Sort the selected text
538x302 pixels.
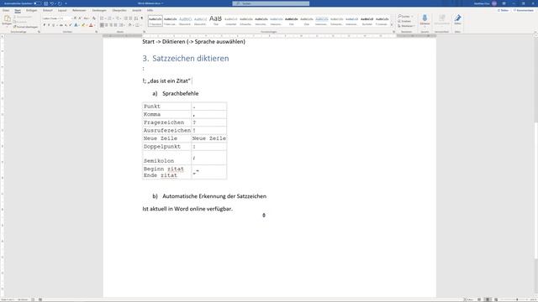coord(136,18)
